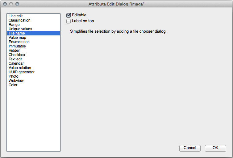
Task: Pick the Immutable widget option
Action: tap(17, 46)
